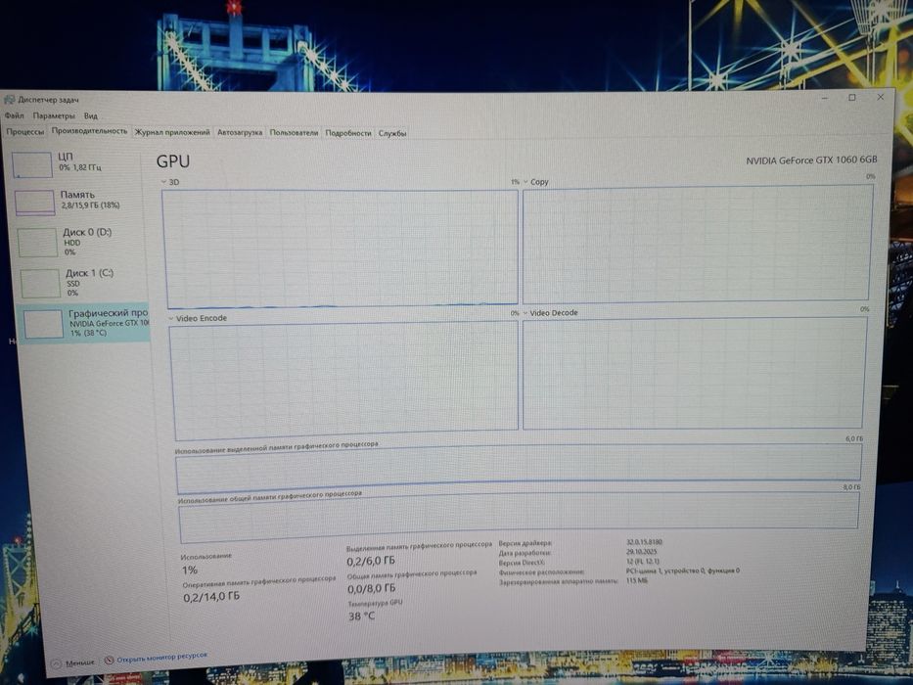The width and height of the screenshot is (913, 685).
Task: Click the 115 МБ reserved memory value
Action: 636,580
